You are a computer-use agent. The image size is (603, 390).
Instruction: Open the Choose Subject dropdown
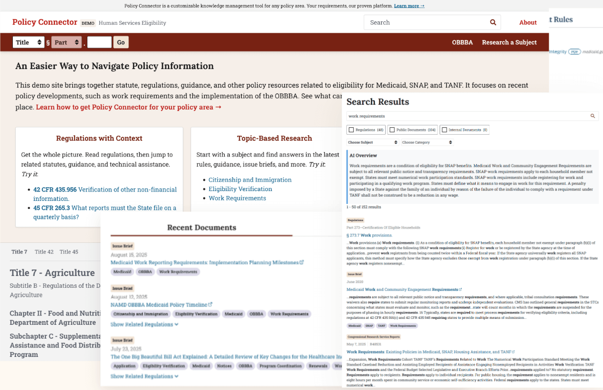coord(372,142)
